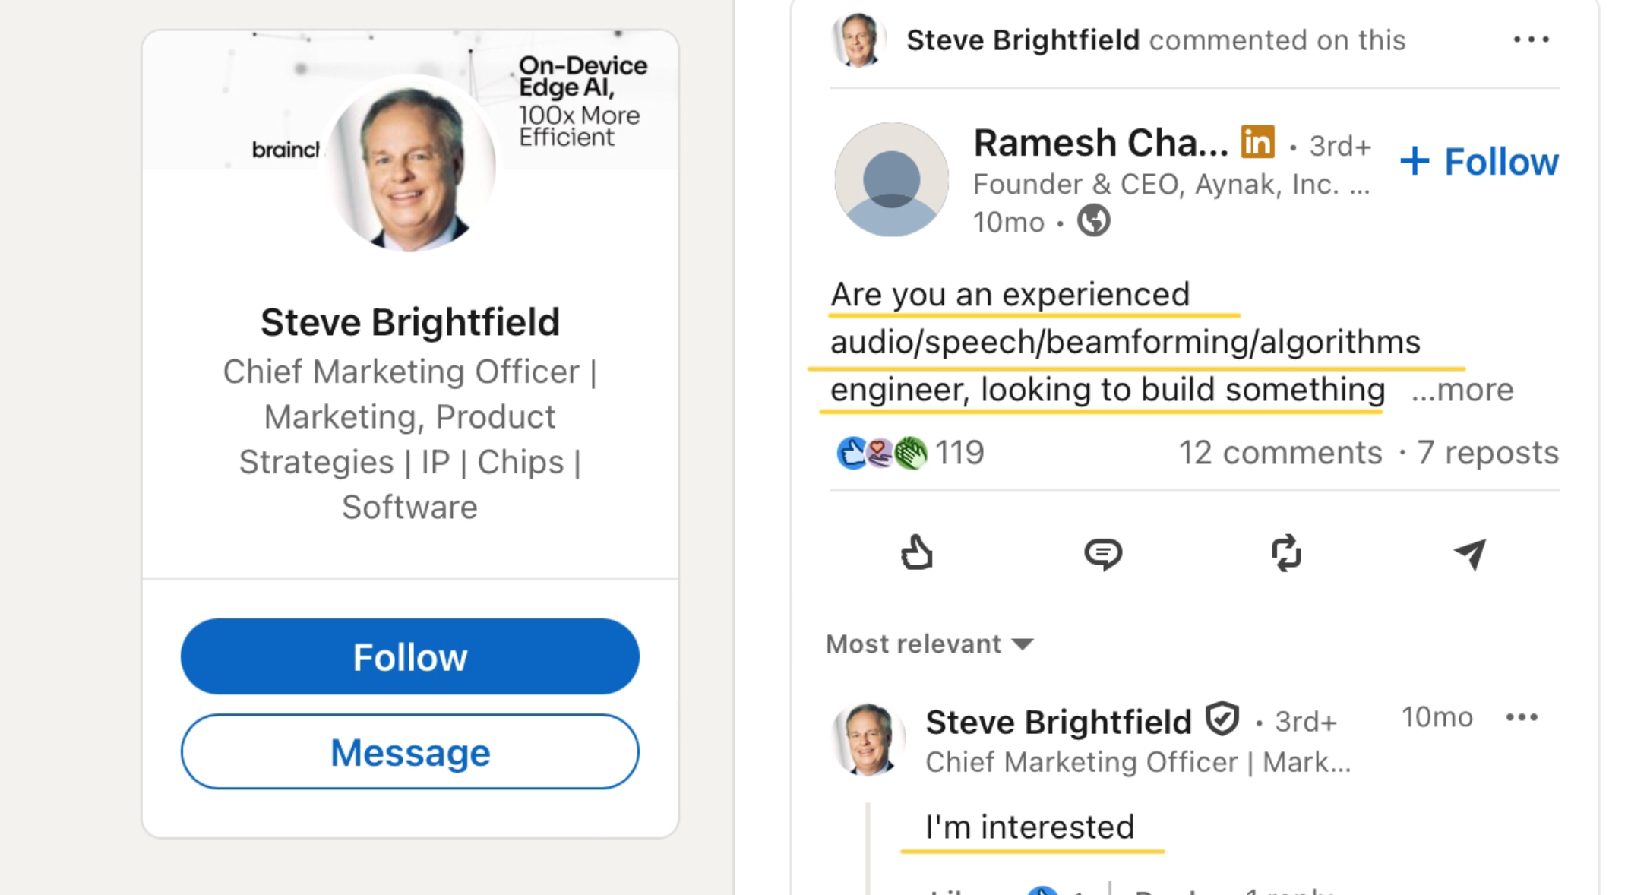View the reaction emojis showing 119
The image size is (1628, 895).
[881, 453]
